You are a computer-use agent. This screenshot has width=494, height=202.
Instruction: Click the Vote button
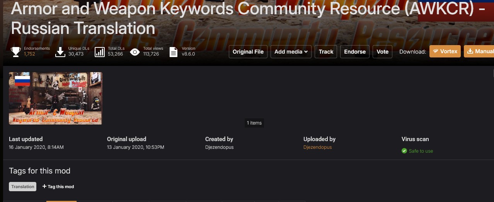(x=382, y=52)
